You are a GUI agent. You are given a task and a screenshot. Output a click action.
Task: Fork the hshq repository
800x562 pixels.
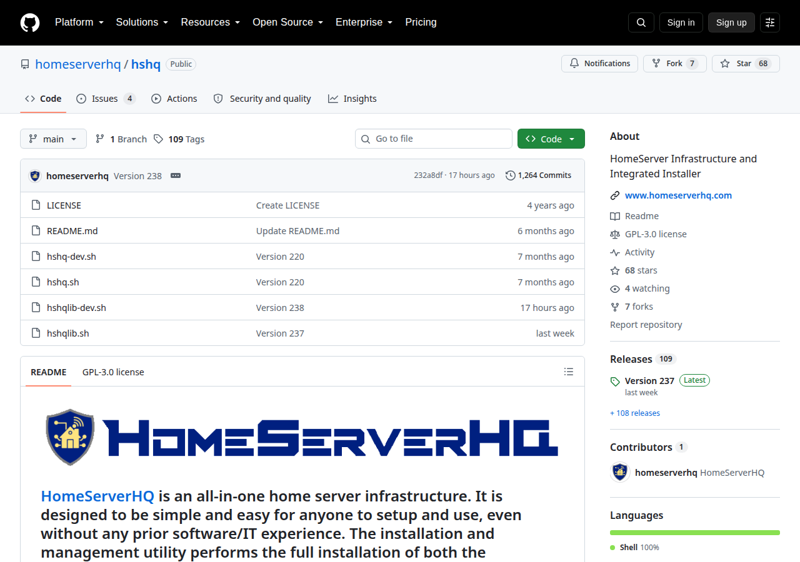point(674,64)
